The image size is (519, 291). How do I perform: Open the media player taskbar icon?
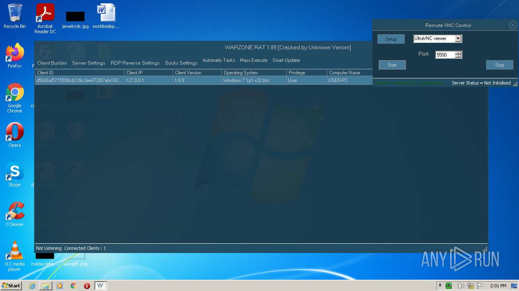coord(60,286)
